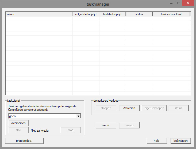Click the wissen button
Screen dimensions: 196x149
[129, 125]
